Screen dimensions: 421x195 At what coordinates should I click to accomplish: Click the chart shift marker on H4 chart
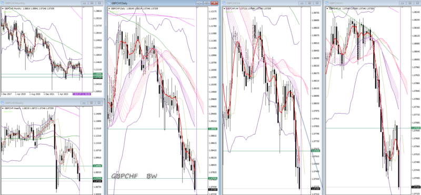[301, 7]
